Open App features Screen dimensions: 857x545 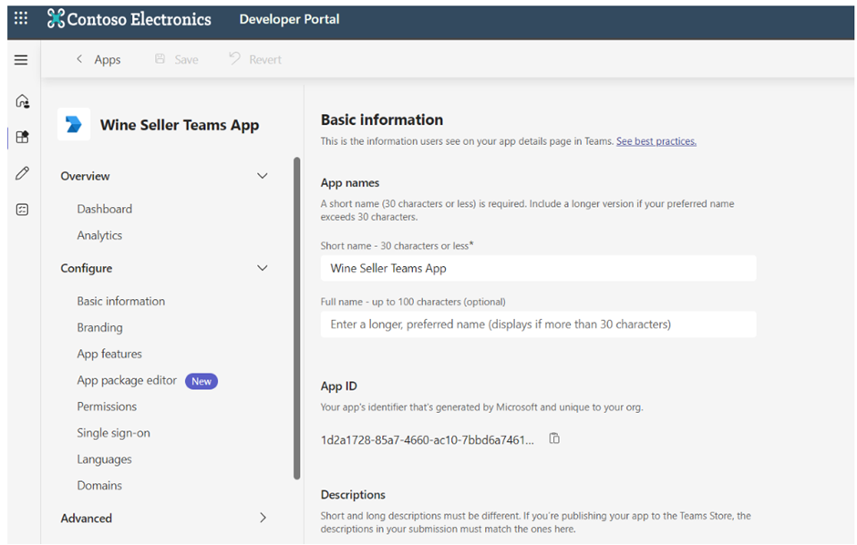coord(109,354)
